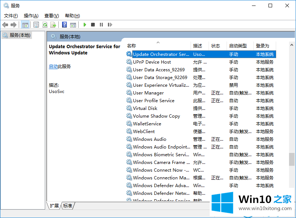The image size is (296, 218).
Task: Click the 服务(本地) header icon in right pane
Action: pos(54,37)
